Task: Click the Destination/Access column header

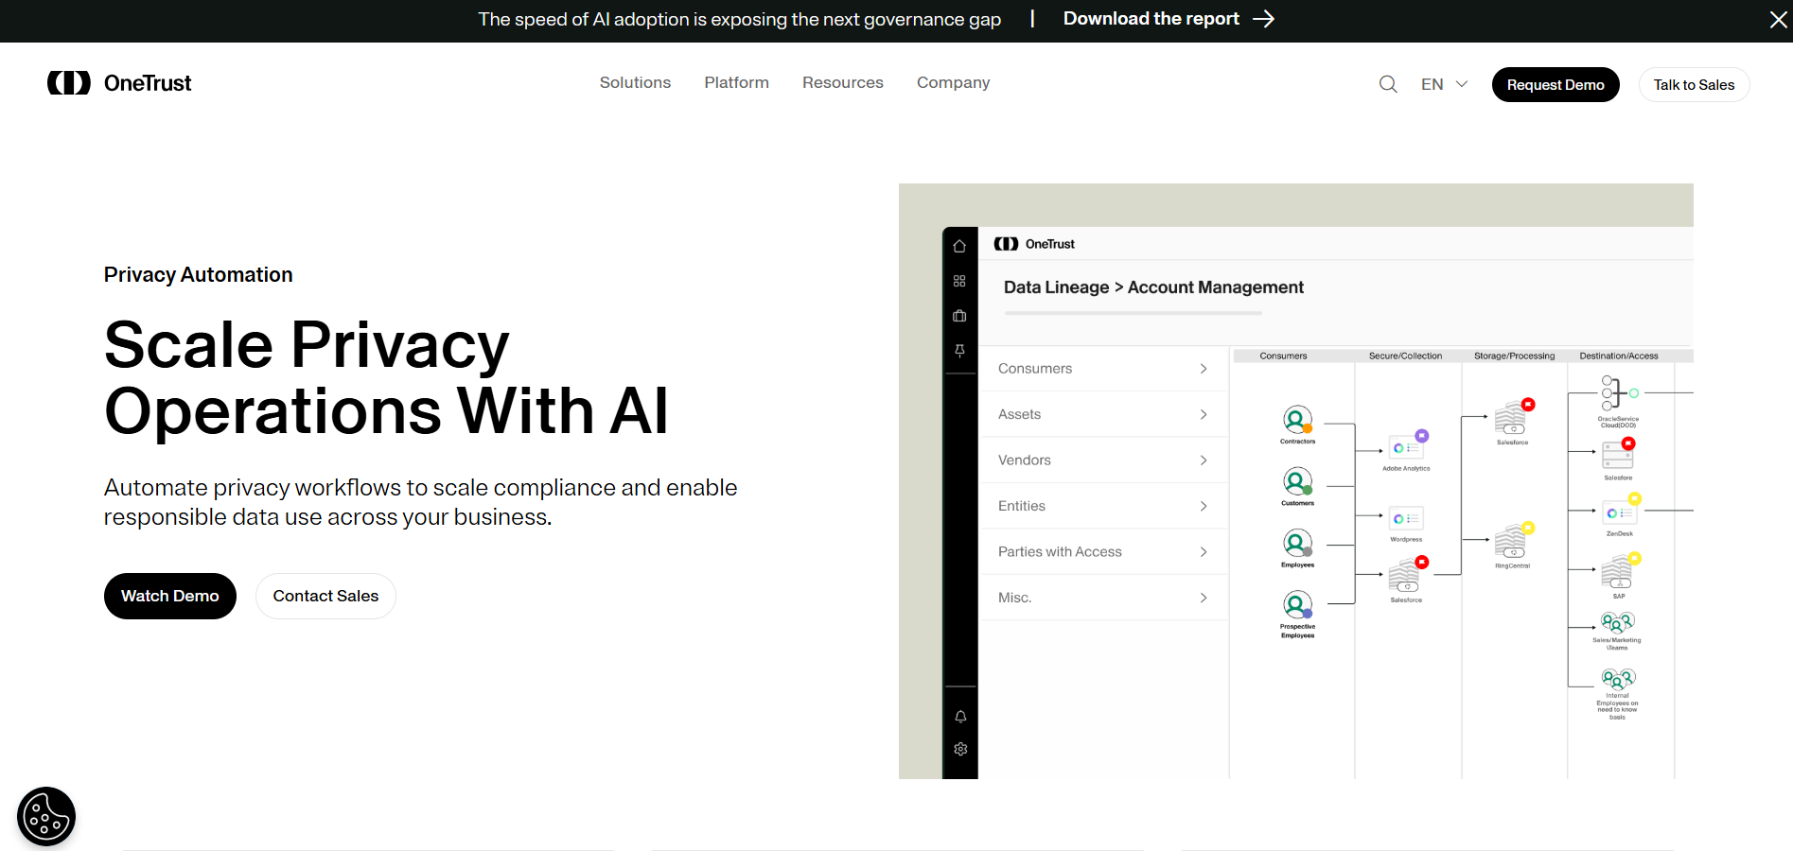Action: coord(1619,356)
